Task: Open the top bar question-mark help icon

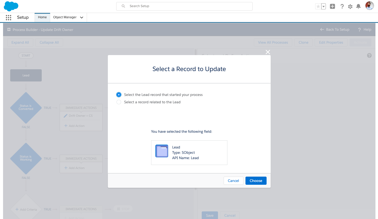Action: tap(342, 6)
